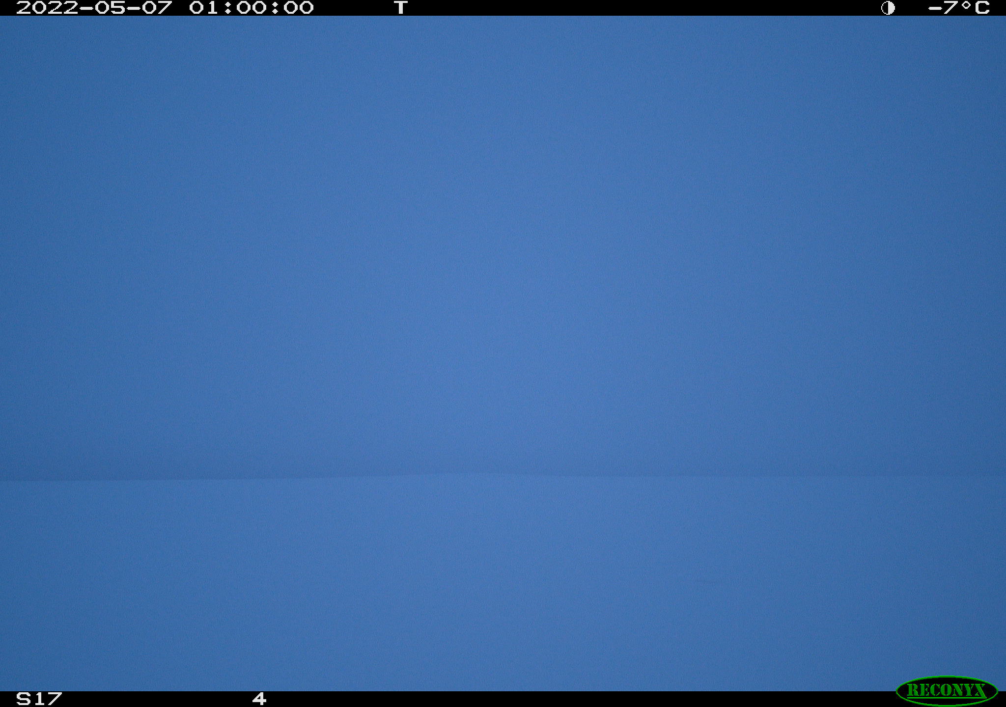Click the 01:00:00 time stamp

[251, 8]
